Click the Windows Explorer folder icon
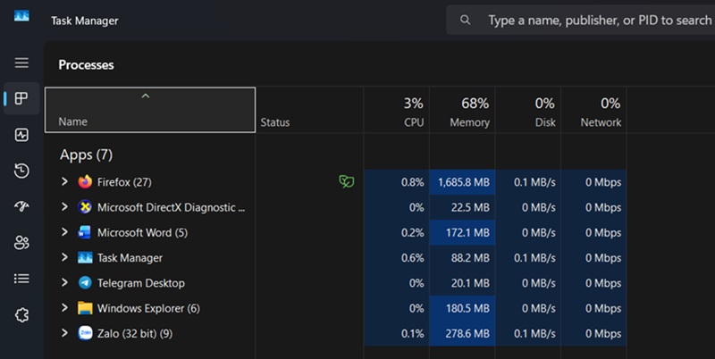715x359 pixels. (85, 308)
